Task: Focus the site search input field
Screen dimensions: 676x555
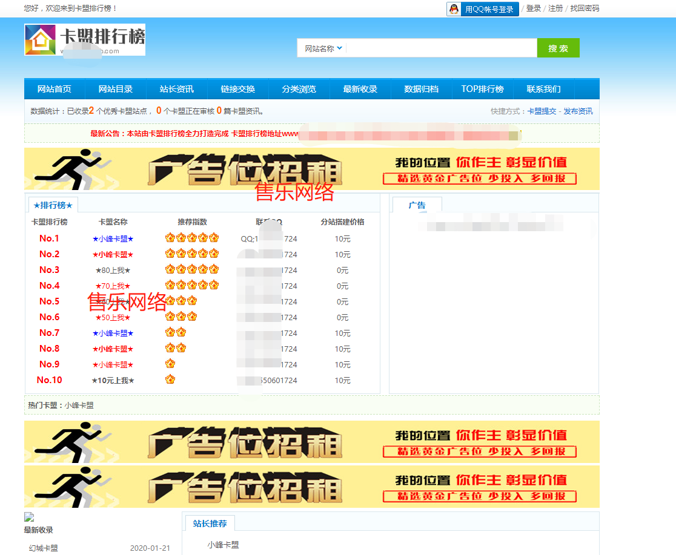Action: [441, 48]
